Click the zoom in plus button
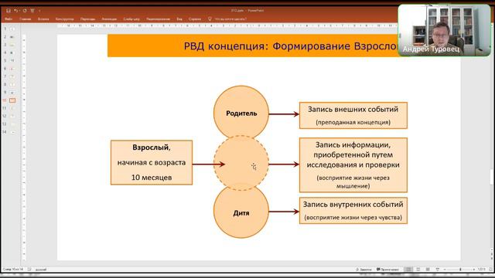The height and width of the screenshot is (278, 495). coord(474,270)
